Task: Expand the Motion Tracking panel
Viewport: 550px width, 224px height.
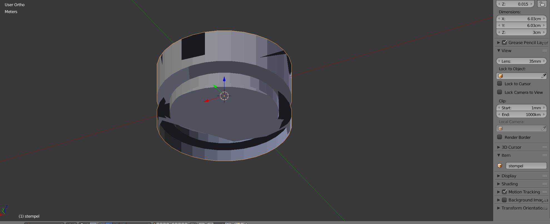Action: click(499, 192)
